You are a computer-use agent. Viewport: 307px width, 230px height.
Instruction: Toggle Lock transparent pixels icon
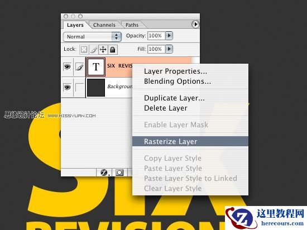click(84, 50)
